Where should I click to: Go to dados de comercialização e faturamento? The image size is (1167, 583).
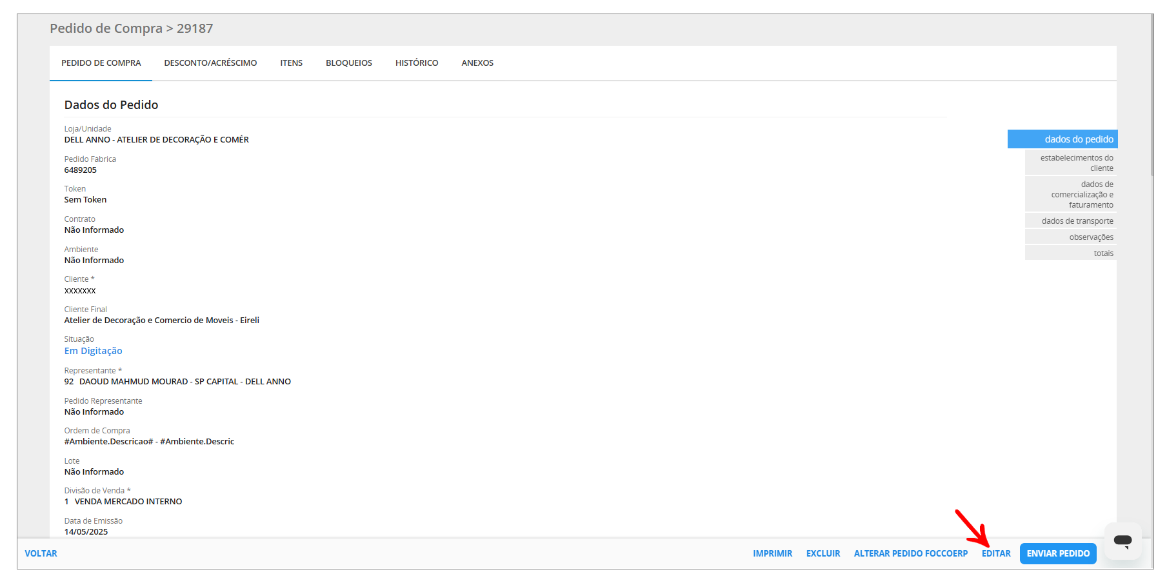pyautogui.click(x=1071, y=195)
